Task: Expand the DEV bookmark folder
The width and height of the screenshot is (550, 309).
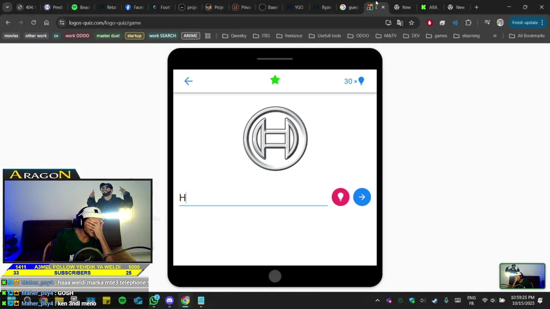Action: pos(411,36)
